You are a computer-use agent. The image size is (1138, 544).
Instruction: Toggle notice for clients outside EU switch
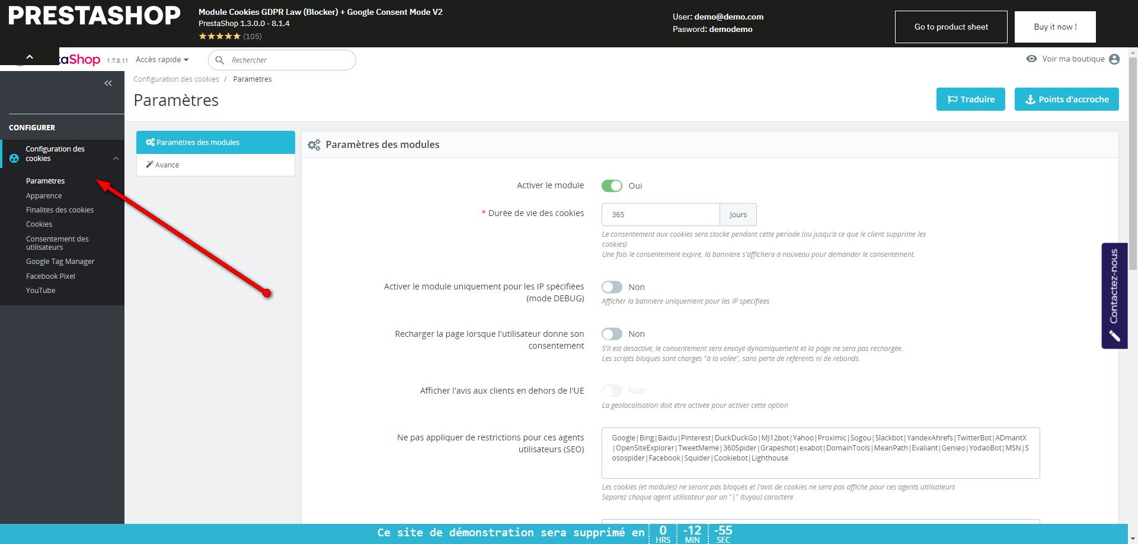pyautogui.click(x=612, y=391)
